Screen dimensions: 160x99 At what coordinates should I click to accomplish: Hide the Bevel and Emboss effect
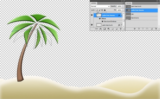(x=103, y=21)
